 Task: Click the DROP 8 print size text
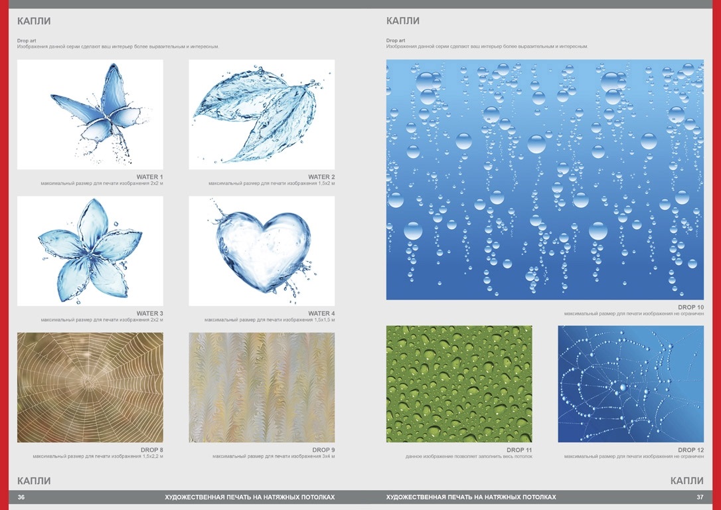(x=98, y=457)
